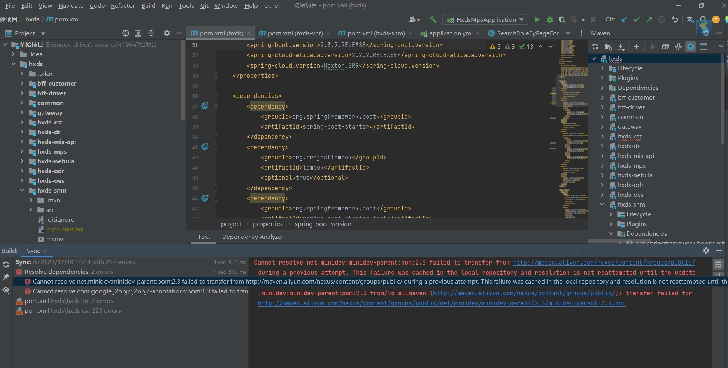The height and width of the screenshot is (368, 728).
Task: Switch to Dependency Analyzer view
Action: coord(253,237)
